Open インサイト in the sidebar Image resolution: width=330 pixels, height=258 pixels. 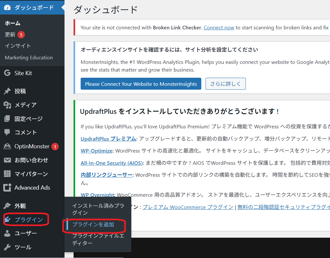(18, 46)
